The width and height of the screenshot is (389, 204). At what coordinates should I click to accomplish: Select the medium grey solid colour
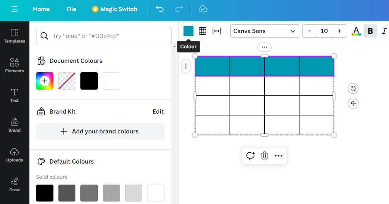(89, 193)
